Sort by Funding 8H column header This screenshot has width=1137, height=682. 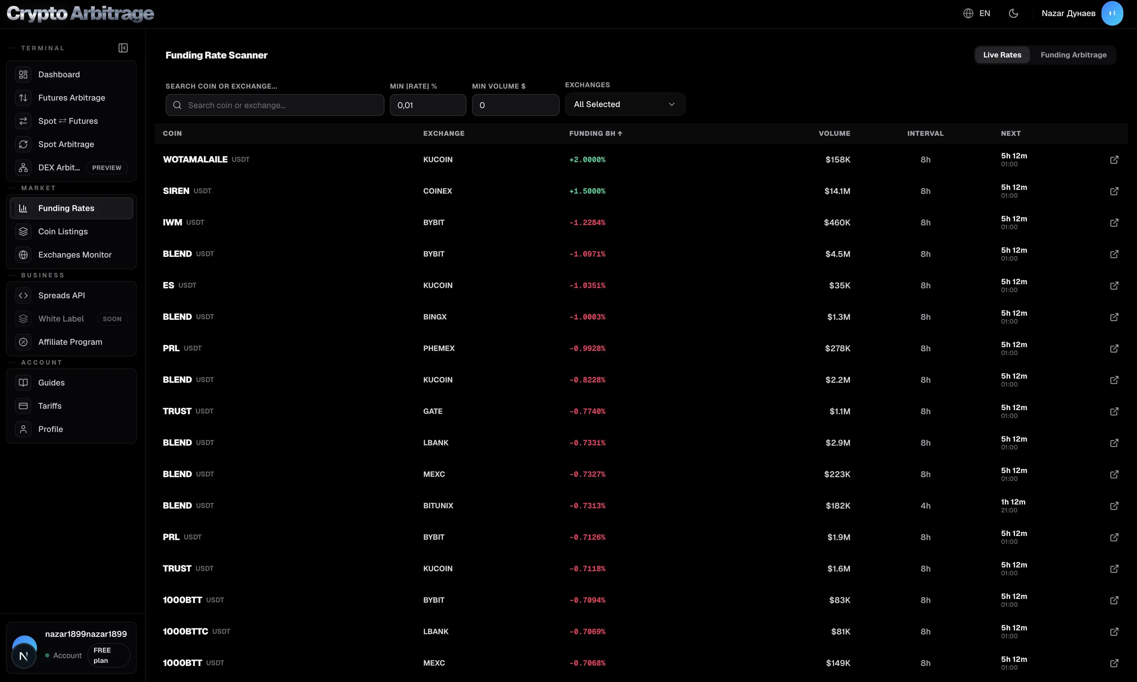[x=595, y=133]
